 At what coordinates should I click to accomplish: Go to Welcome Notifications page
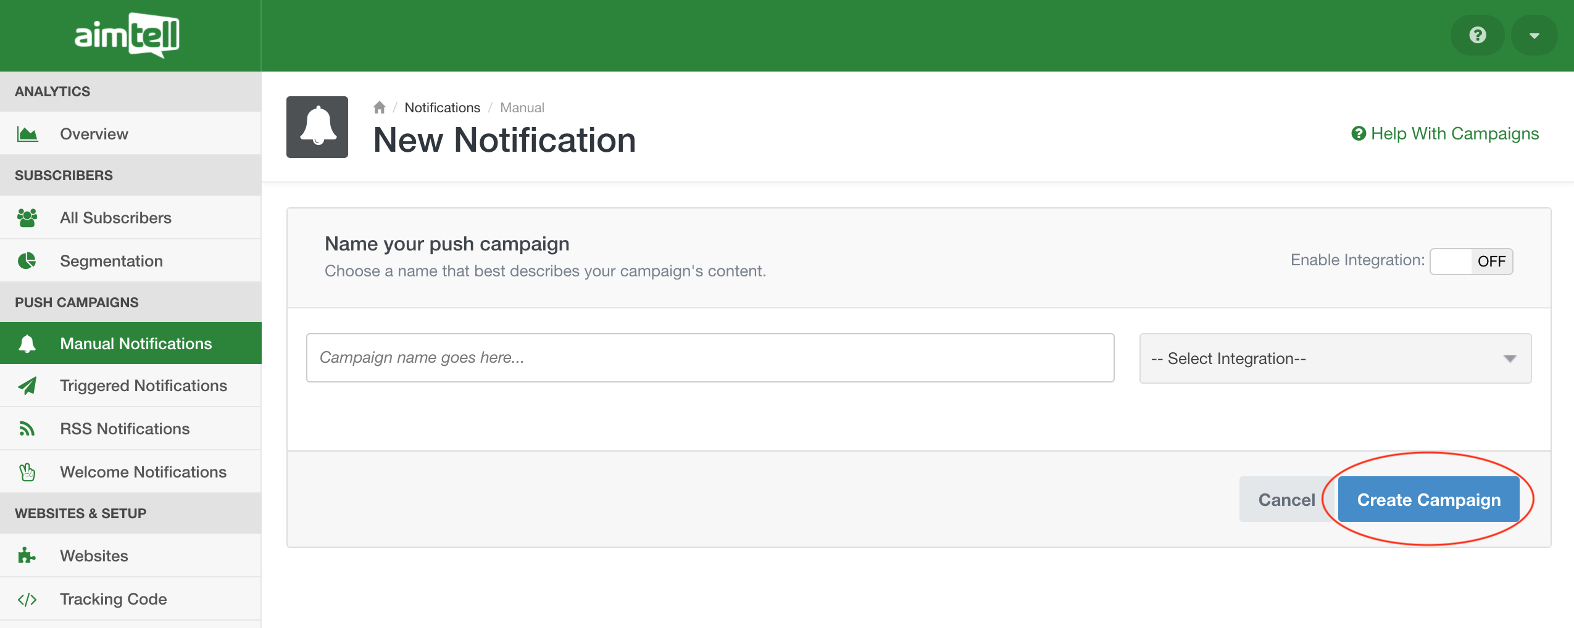tap(143, 472)
